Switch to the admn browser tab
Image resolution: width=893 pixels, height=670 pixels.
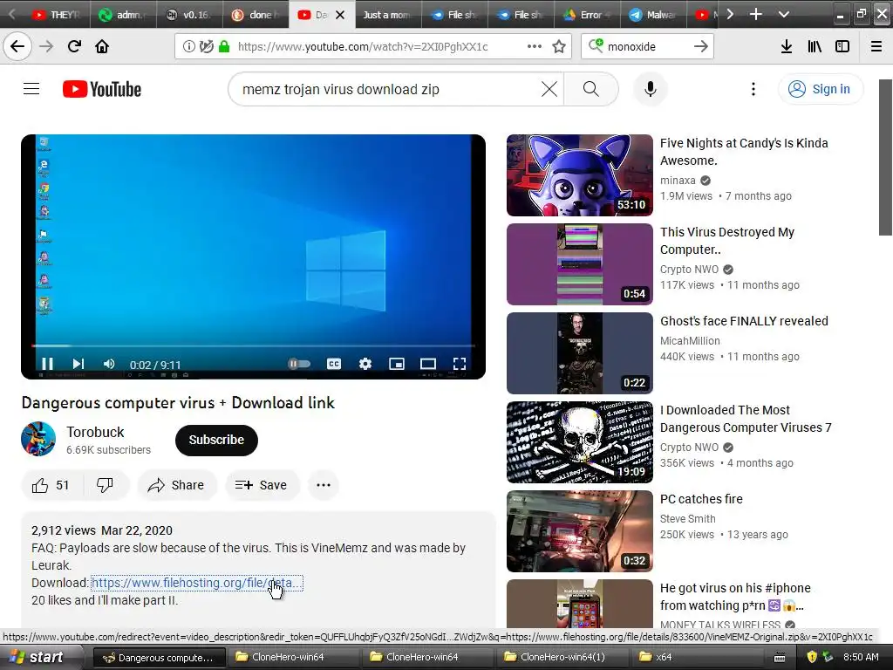tap(122, 15)
